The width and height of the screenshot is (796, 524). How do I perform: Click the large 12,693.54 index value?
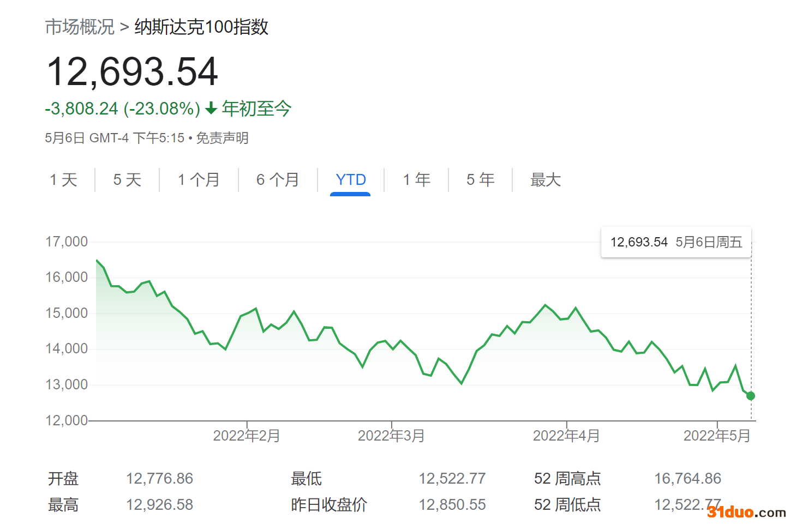(x=133, y=72)
